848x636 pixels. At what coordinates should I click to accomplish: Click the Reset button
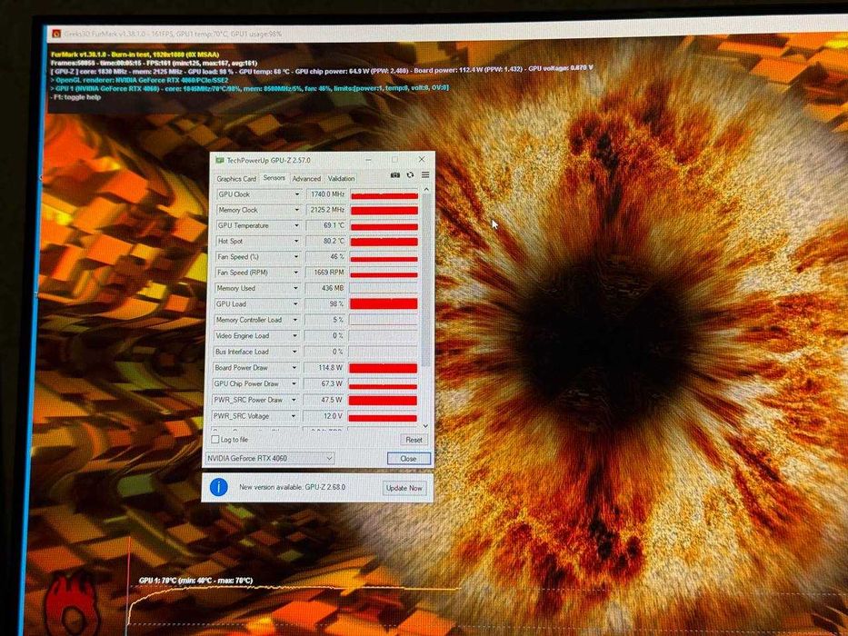[x=414, y=440]
